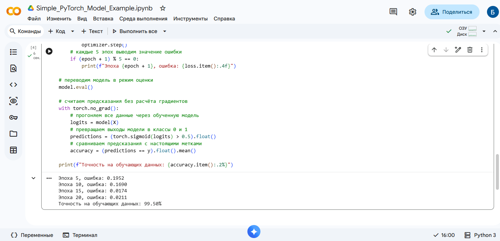Expand the Выполнить все dropdown arrow
This screenshot has height=241, width=500.
pyautogui.click(x=165, y=31)
